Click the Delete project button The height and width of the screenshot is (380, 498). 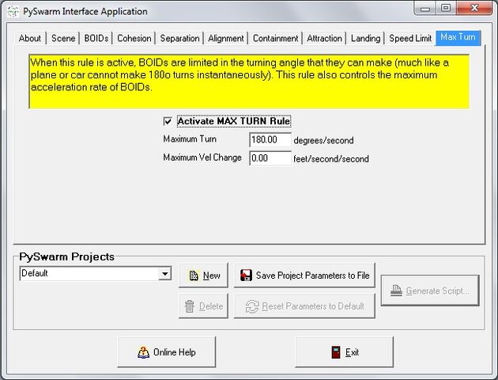204,306
